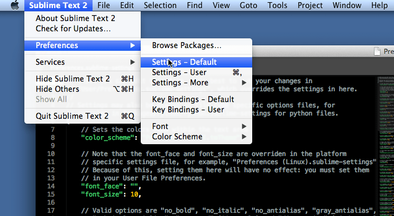Viewport: 394px width, 216px height.
Task: Click comment "in your User File Preferences."
Action: click(x=149, y=178)
